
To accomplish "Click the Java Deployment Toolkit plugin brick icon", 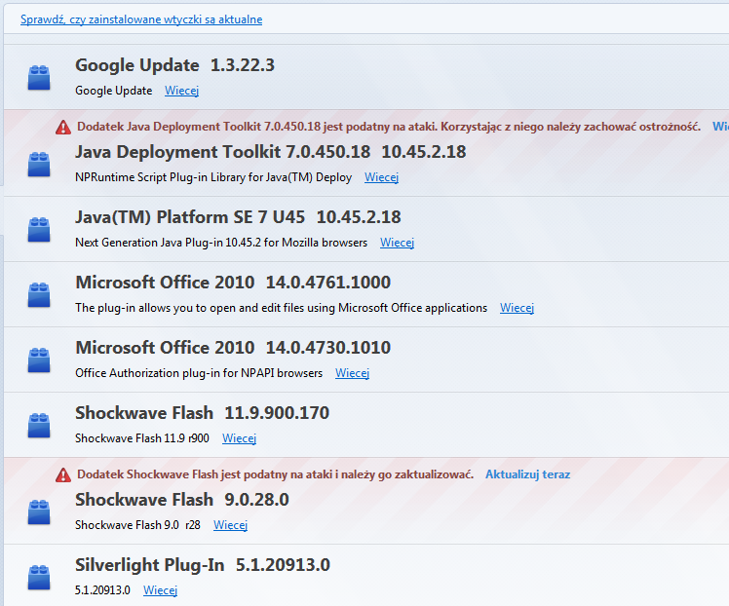I will click(39, 165).
